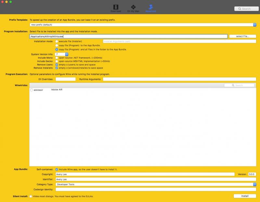Image resolution: width=260 pixels, height=202 pixels.
Task: Uncheck Remove Users option
Action: [x=57, y=64]
